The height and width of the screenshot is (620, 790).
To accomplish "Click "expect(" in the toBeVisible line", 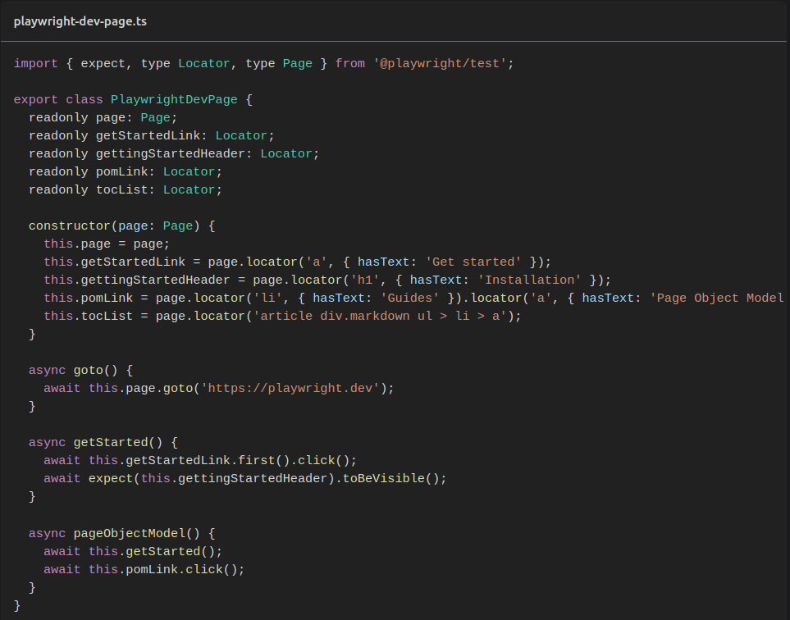I will tap(114, 479).
